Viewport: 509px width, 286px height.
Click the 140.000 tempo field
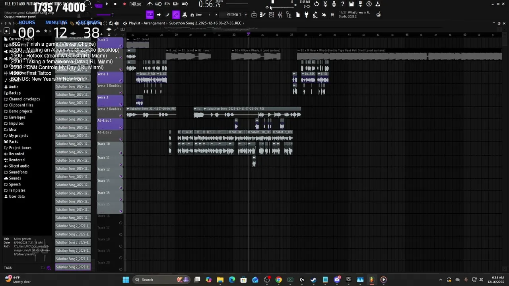[136, 4]
